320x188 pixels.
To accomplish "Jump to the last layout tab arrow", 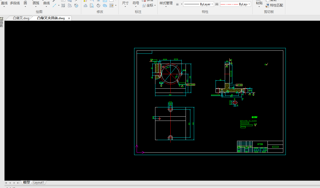I will pyautogui.click(x=18, y=183).
